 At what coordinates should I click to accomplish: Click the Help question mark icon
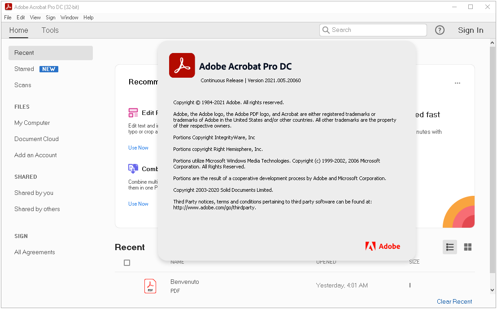(x=440, y=30)
